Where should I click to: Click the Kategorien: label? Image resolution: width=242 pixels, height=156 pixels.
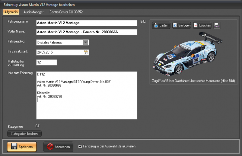click(16, 127)
